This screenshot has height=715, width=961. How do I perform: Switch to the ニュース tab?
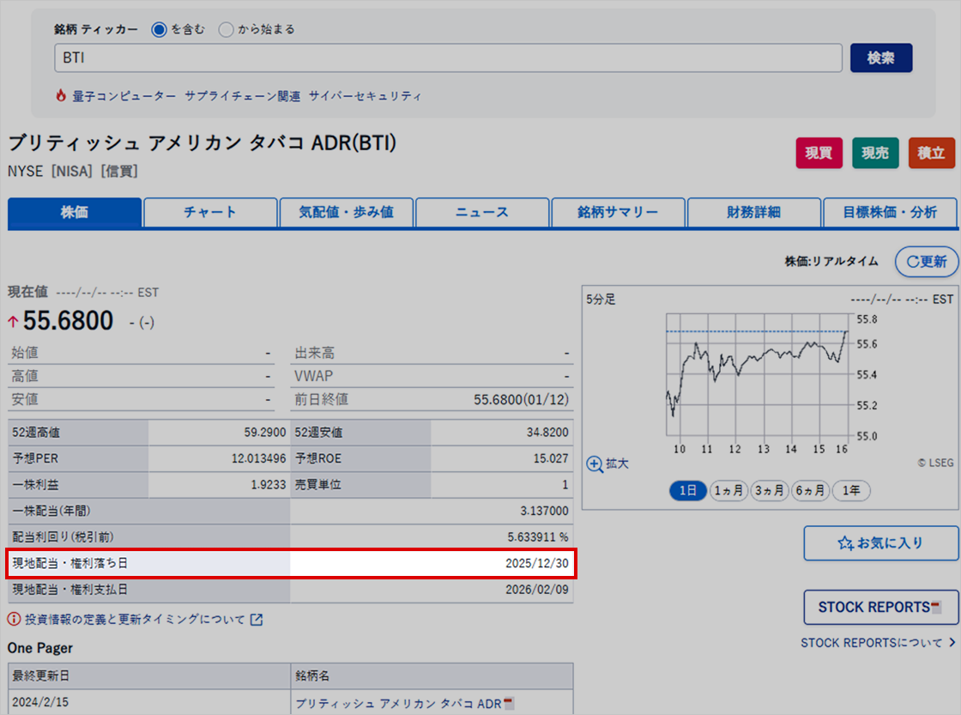pyautogui.click(x=482, y=212)
